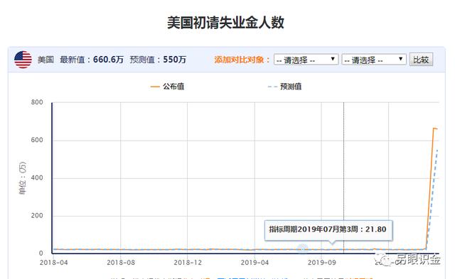Click the blue dashed 预测值 legend marker
The height and width of the screenshot is (279, 455).
point(272,87)
